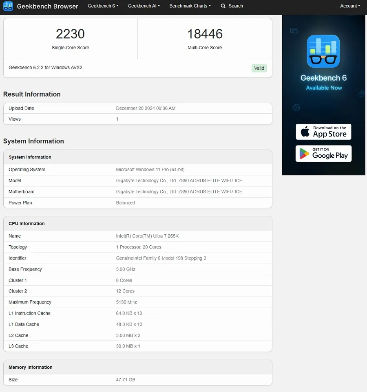The height and width of the screenshot is (392, 367).
Task: Click Cluster 1 value 8 Cores
Action: (x=124, y=280)
